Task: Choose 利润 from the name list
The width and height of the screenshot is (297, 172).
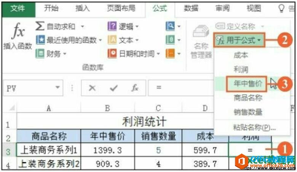Action: pyautogui.click(x=252, y=69)
